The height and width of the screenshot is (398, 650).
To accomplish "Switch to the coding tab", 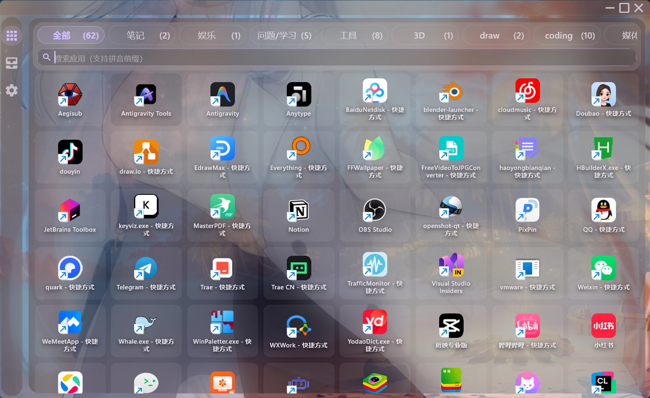I will point(567,35).
